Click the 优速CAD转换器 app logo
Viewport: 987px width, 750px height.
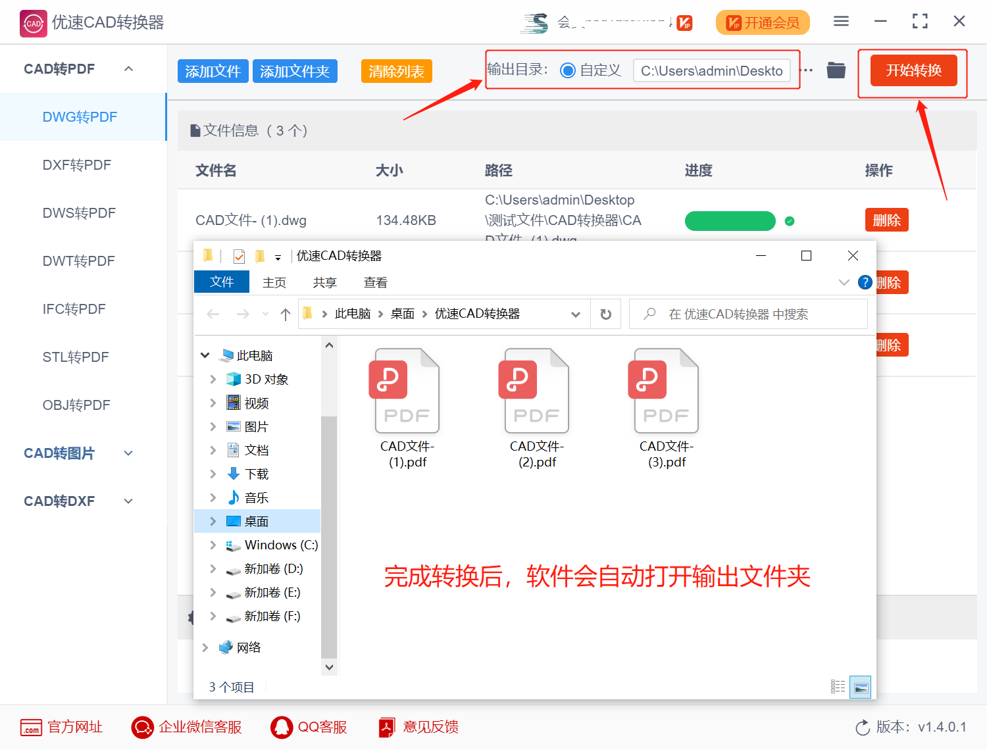34,23
